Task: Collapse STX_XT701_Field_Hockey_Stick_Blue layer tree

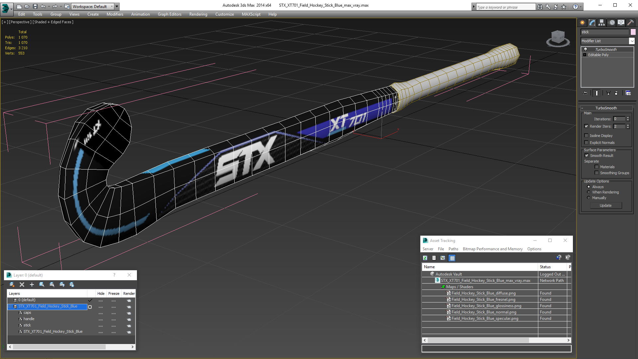Action: pos(10,306)
